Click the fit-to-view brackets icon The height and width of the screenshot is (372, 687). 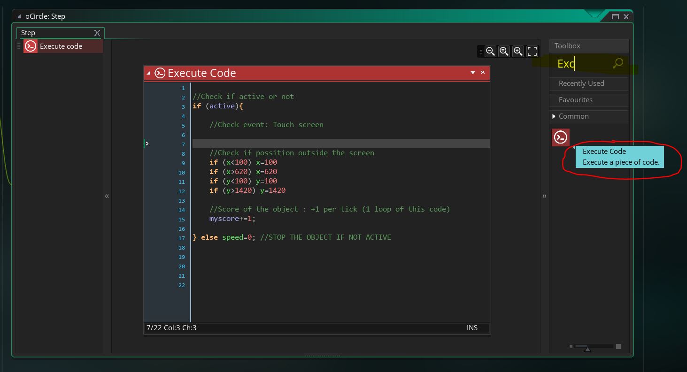532,51
